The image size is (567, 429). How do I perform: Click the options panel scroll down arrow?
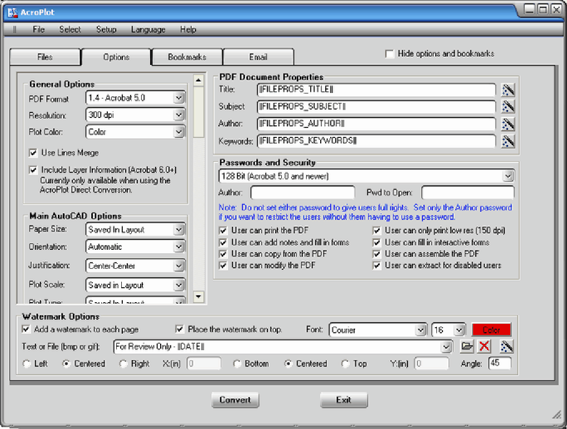coord(198,297)
